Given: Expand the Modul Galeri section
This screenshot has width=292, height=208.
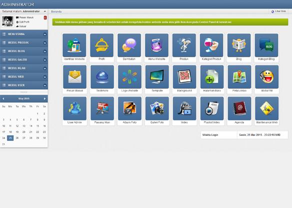Looking at the screenshot, I should click(24, 60).
